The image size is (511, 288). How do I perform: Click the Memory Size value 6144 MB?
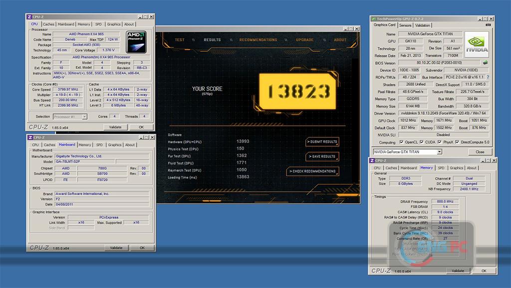coord(413,106)
